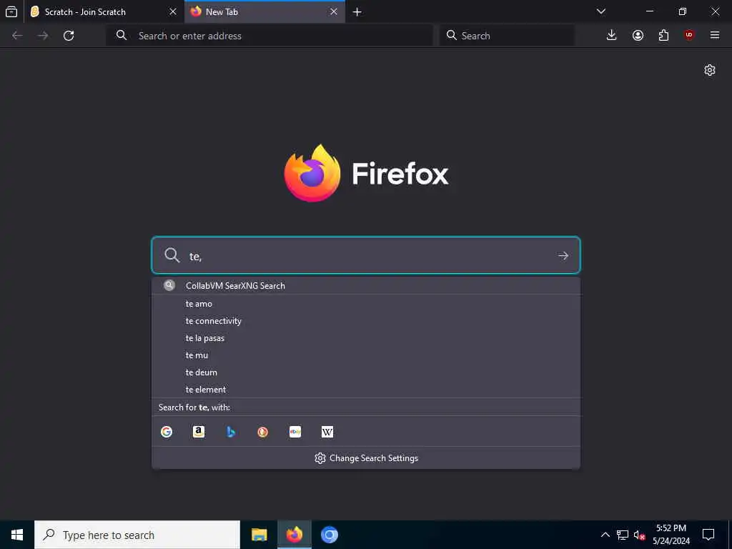Open the Windows Start menu

pos(17,535)
